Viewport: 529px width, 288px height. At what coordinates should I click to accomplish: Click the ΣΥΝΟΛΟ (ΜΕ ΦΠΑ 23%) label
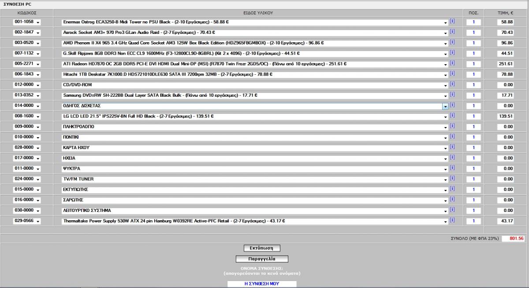coord(474,238)
